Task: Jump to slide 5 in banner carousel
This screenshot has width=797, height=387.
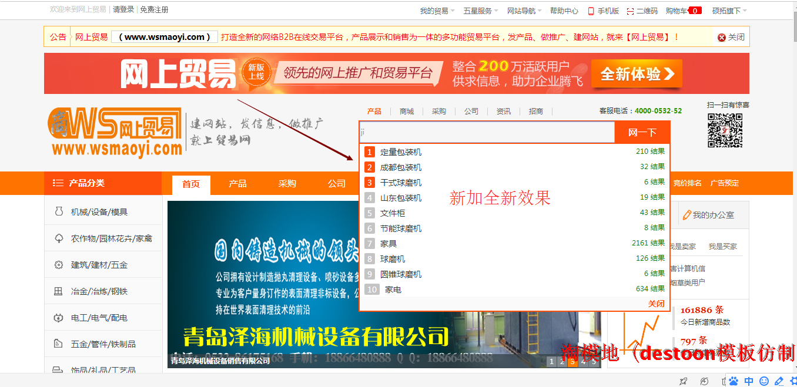Action: point(594,362)
